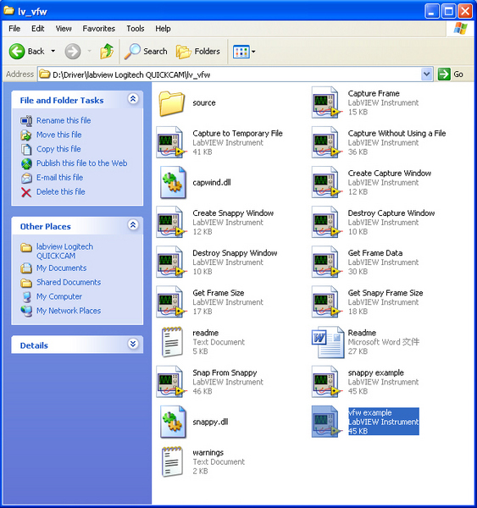This screenshot has height=508, width=477.
Task: Select the Readme Microsoft Word file icon
Action: pyautogui.click(x=328, y=342)
